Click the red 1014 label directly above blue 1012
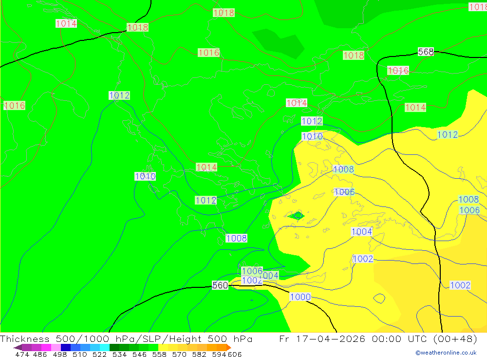The height and width of the screenshot is (357, 487). coord(296,103)
